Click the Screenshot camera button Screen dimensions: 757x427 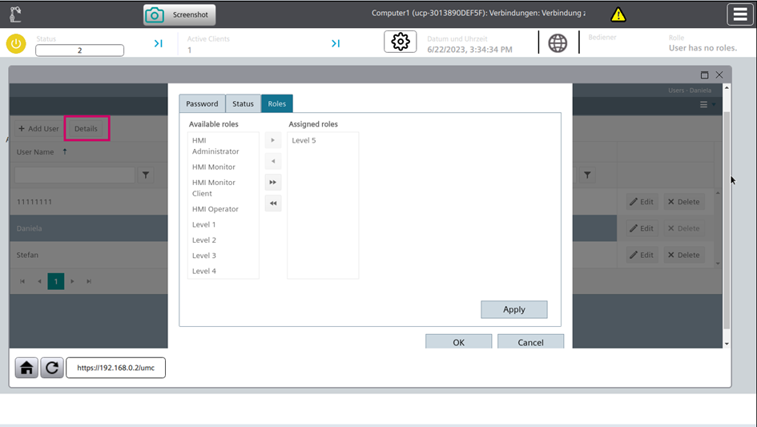coord(179,14)
